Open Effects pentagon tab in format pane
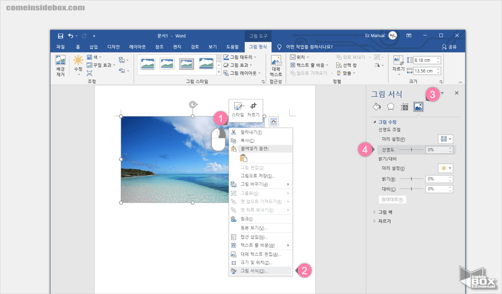This screenshot has height=294, width=502. 390,106
